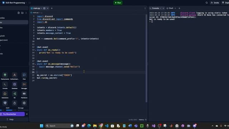Open Microsoft Edge from the taskbar
The width and height of the screenshot is (229, 129).
pyautogui.click(x=89, y=126)
